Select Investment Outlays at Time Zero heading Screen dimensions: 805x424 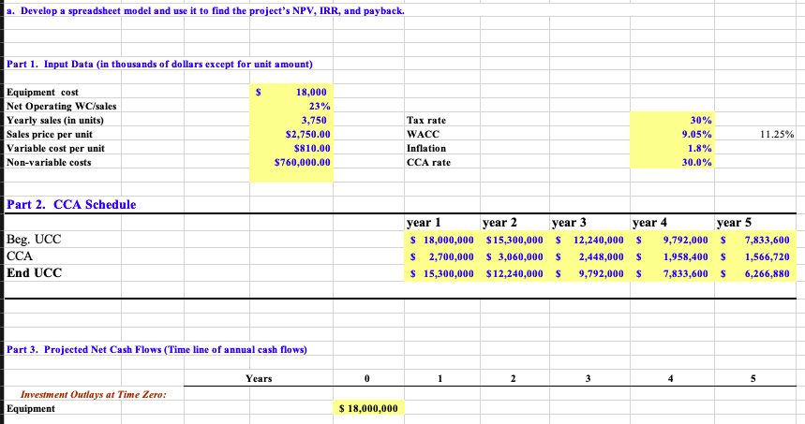94,395
